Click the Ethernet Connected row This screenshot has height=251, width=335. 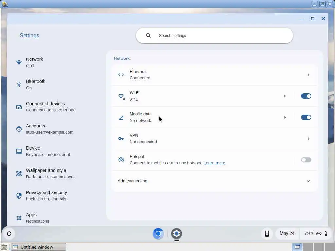(x=214, y=75)
